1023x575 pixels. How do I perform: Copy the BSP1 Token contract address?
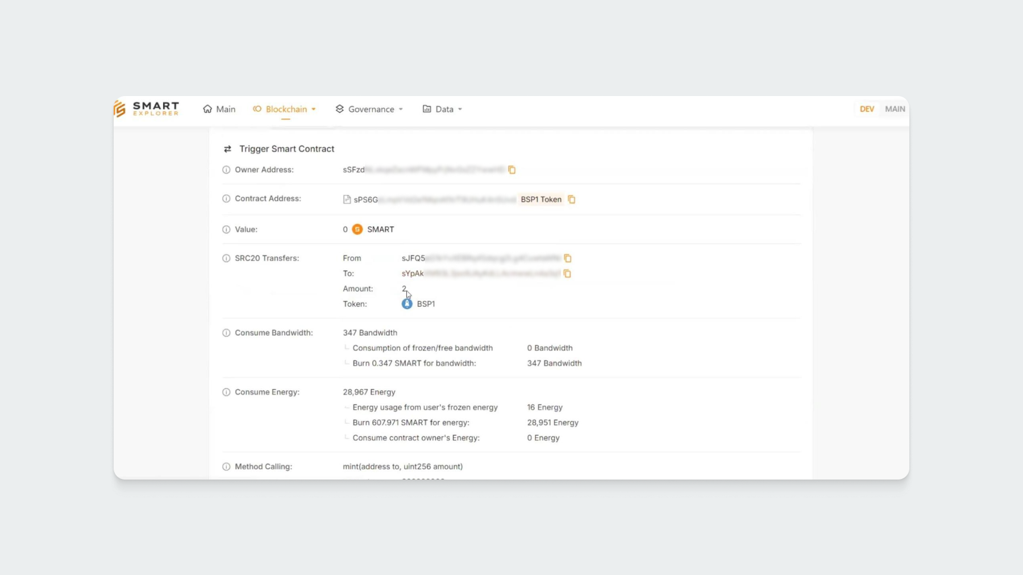coord(572,199)
